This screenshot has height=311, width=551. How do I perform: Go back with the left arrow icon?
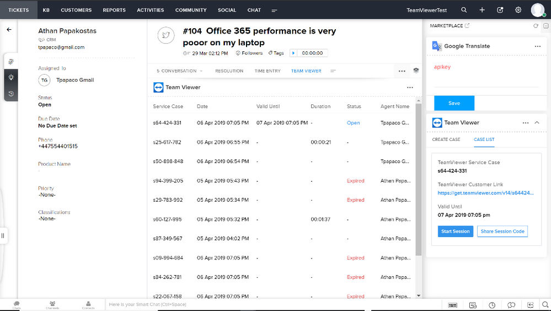tap(9, 29)
